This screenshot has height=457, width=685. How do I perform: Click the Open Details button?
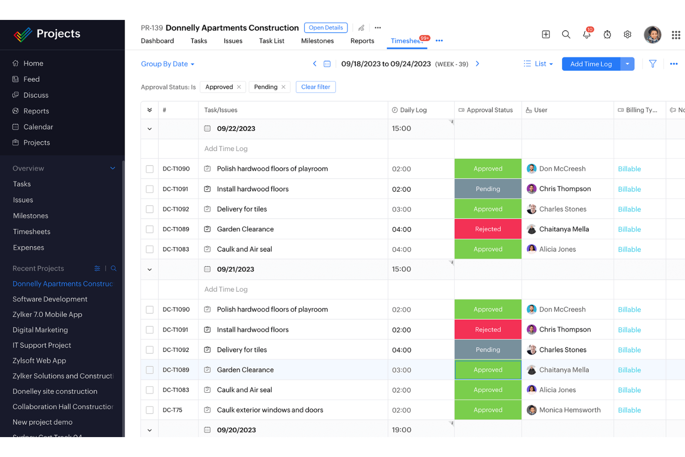(x=326, y=27)
